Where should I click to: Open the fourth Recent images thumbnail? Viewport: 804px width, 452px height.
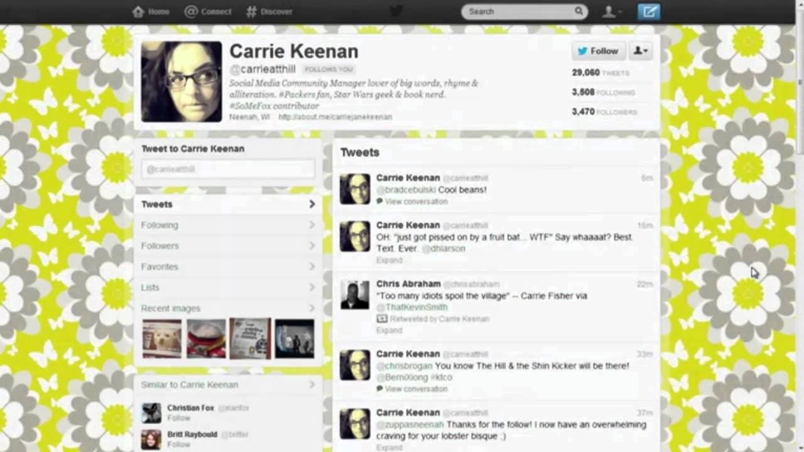[x=295, y=338]
